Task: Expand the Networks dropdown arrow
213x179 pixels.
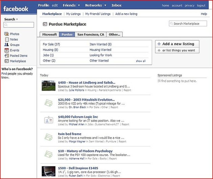Action: [x=105, y=5]
